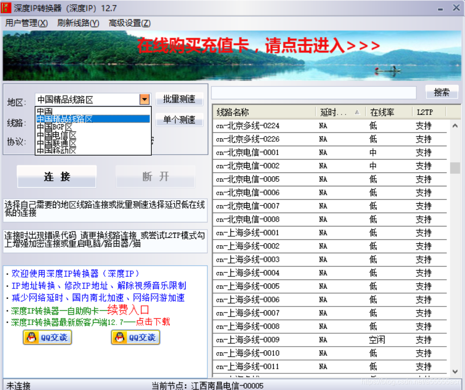This screenshot has height=390, width=465.
Task: Sort by the L2TP column header
Action: pyautogui.click(x=429, y=112)
